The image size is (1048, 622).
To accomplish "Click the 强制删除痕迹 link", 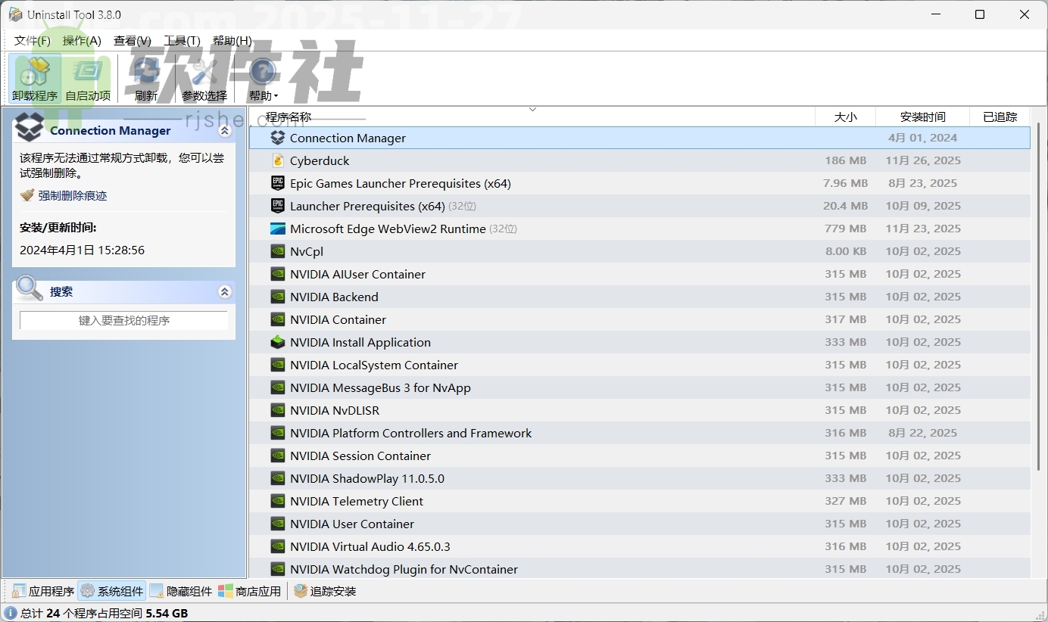I will point(73,194).
